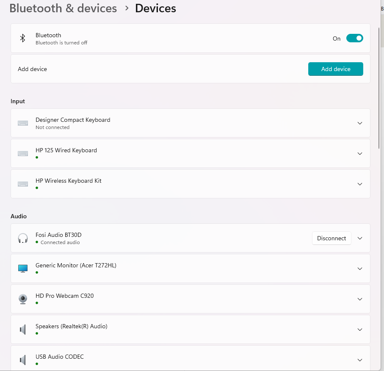
Task: Click 'Bluetooth is turned off' subtitle
Action: pyautogui.click(x=61, y=43)
